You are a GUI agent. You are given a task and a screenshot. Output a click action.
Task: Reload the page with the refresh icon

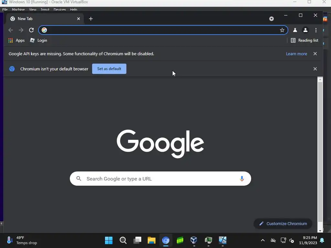[31, 30]
